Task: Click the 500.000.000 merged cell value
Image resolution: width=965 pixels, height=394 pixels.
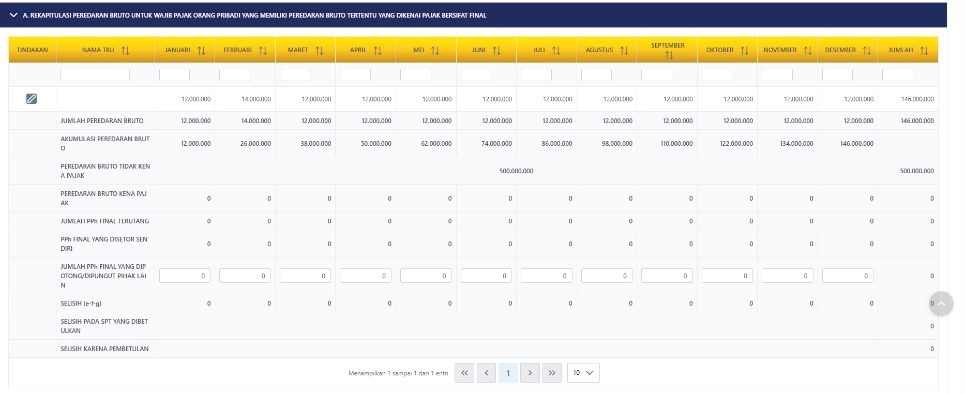Action: (x=516, y=171)
